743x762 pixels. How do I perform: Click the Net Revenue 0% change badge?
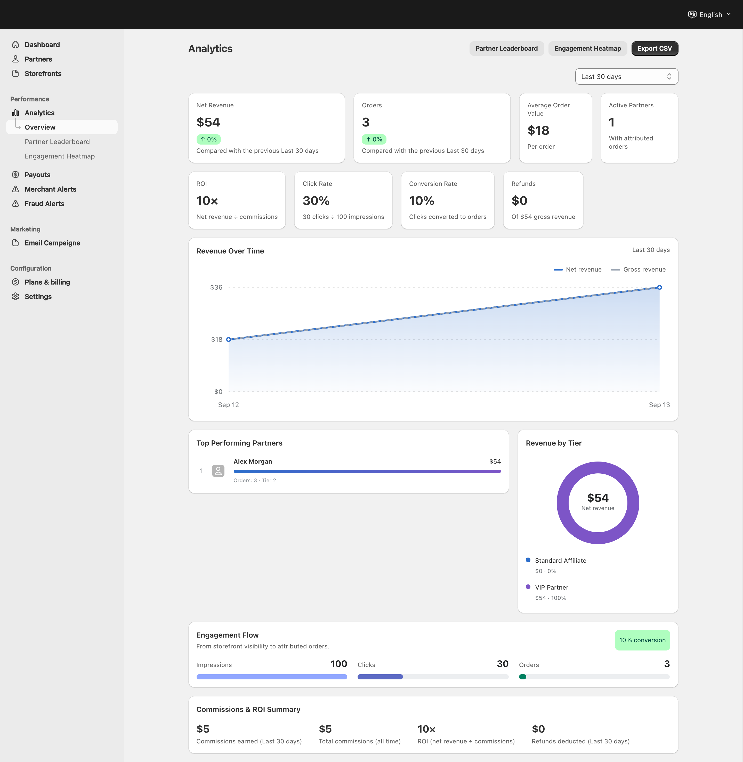[x=208, y=139]
